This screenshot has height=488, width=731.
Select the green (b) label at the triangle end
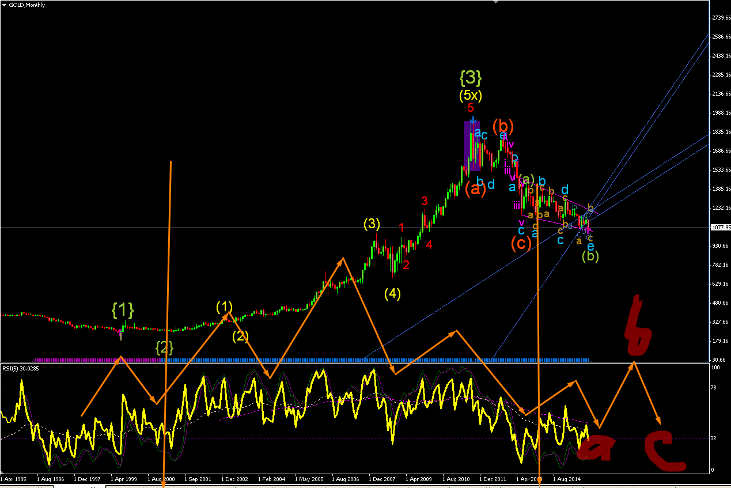pyautogui.click(x=590, y=256)
